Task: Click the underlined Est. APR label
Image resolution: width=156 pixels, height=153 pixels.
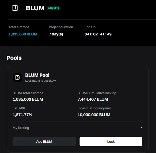Action: point(19,108)
